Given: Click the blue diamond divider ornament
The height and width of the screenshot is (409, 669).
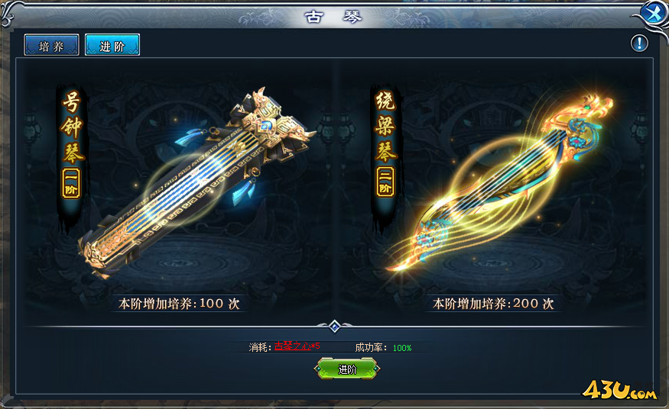Looking at the screenshot, I should [x=335, y=327].
